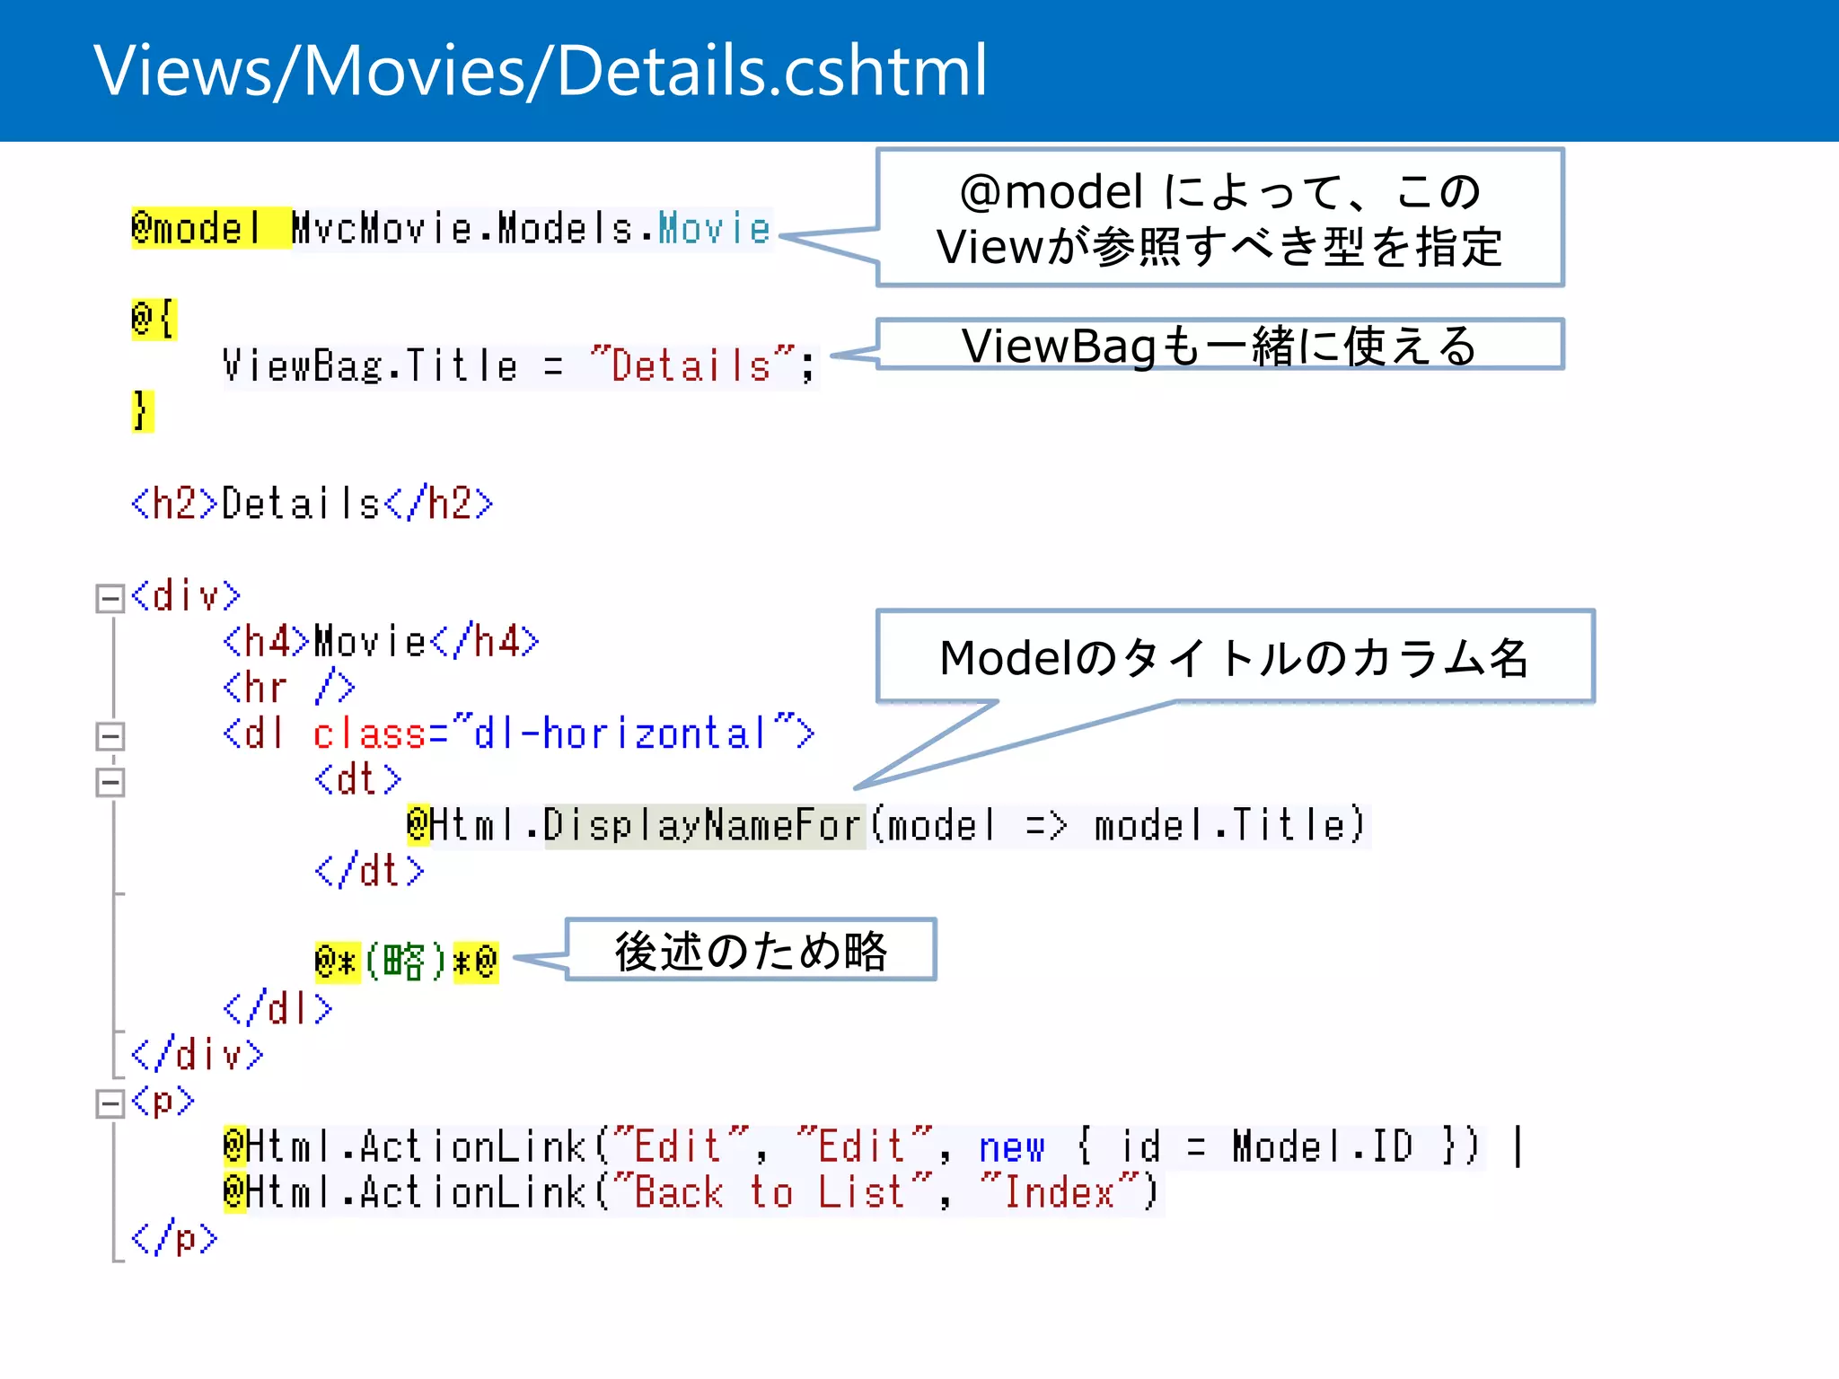1839x1379 pixels.
Task: Click the @model keyword in the code
Action: (x=198, y=228)
